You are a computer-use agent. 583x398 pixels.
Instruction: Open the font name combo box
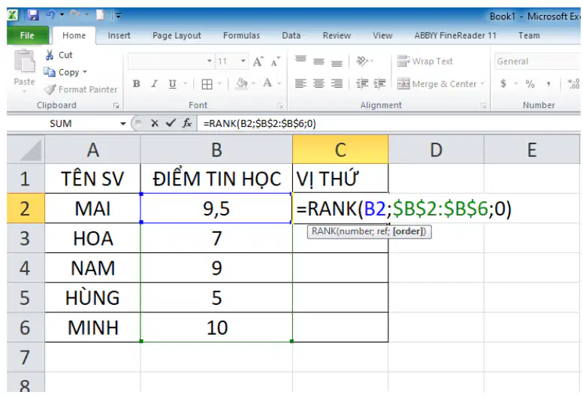[x=171, y=61]
